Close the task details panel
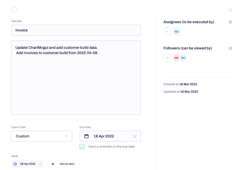Screen dimensions: 236x170 (230, 10)
